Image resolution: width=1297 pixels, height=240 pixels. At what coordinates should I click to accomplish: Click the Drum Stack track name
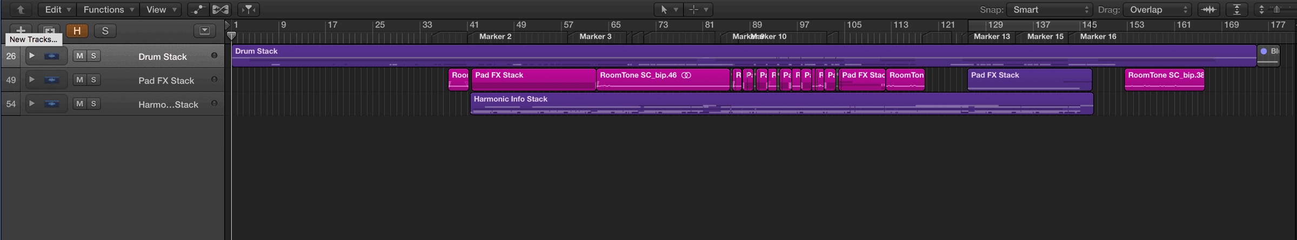click(x=163, y=57)
